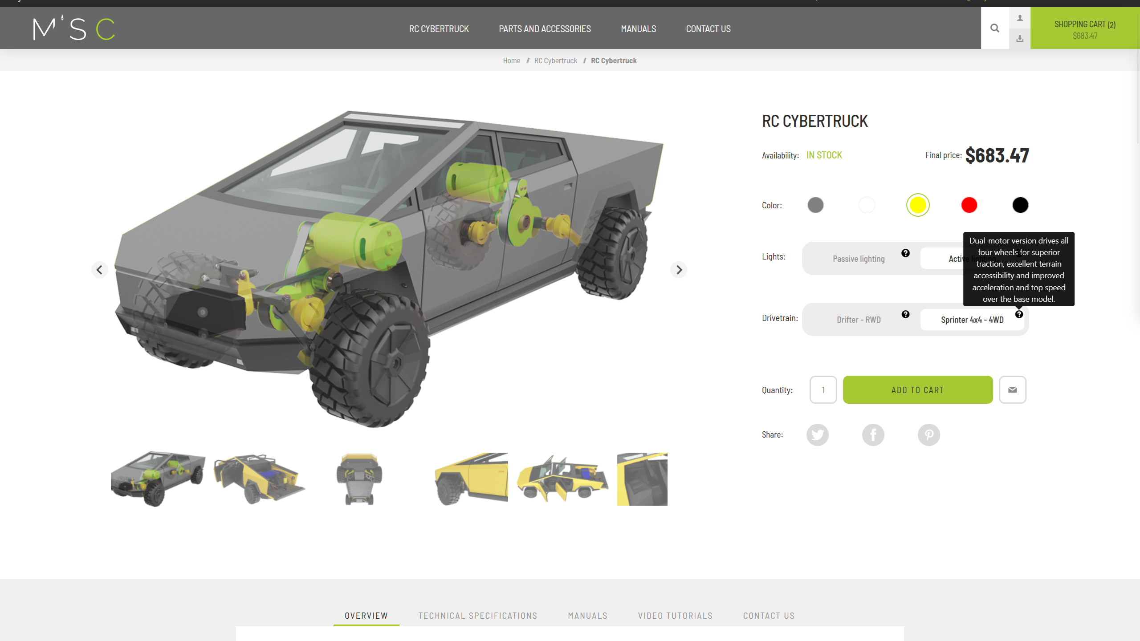Select Drifter - RWD drivetrain
This screenshot has width=1140, height=641.
click(859, 320)
